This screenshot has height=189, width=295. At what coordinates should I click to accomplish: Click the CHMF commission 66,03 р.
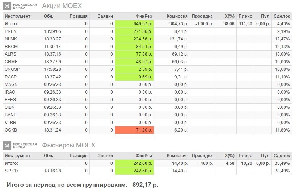(x=180, y=62)
